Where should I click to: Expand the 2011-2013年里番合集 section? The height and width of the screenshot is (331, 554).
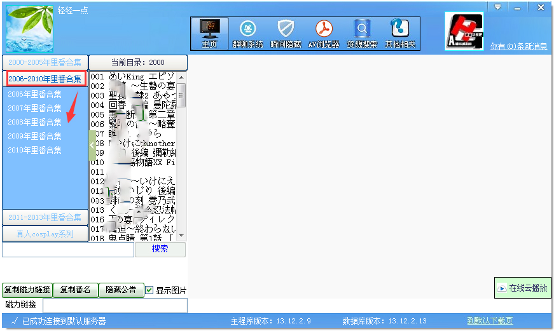tap(45, 217)
